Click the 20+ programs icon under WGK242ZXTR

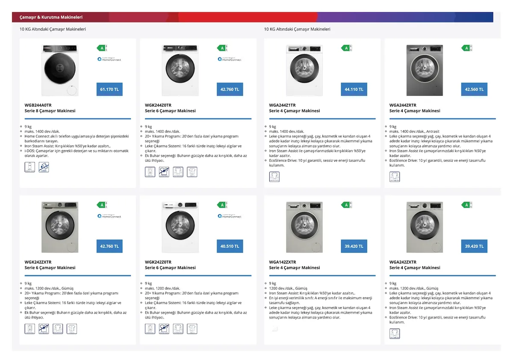pos(30,329)
